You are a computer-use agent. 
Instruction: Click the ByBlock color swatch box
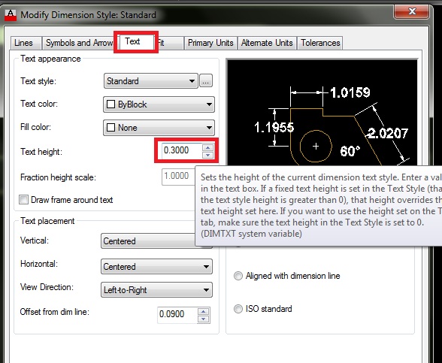110,104
